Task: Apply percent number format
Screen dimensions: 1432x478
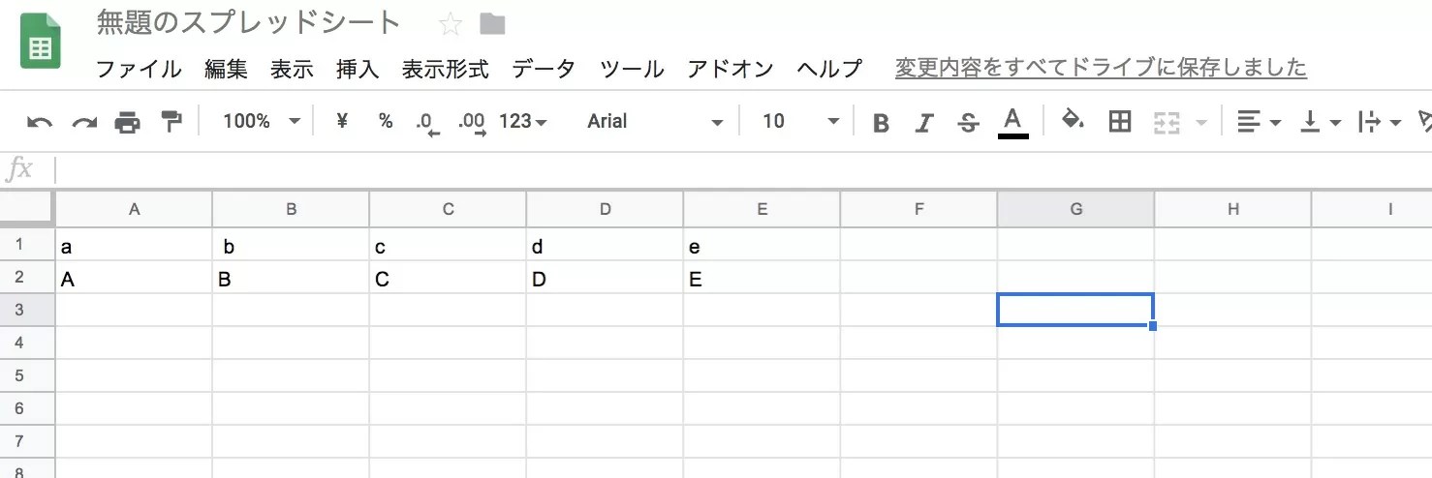Action: point(386,121)
